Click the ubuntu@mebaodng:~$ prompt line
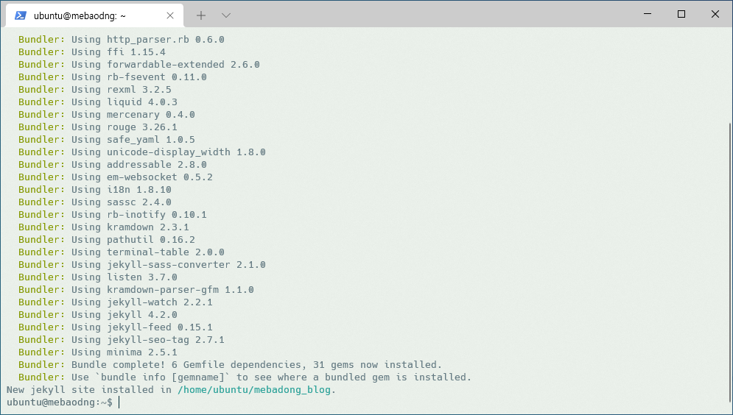 pos(60,402)
